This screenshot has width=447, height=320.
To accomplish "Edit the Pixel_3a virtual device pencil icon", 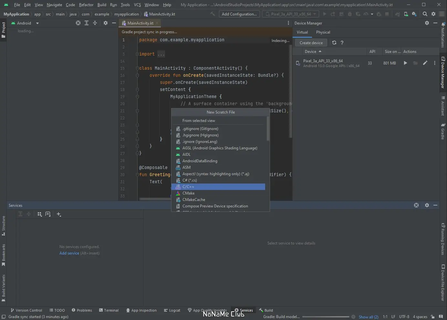I will point(425,63).
